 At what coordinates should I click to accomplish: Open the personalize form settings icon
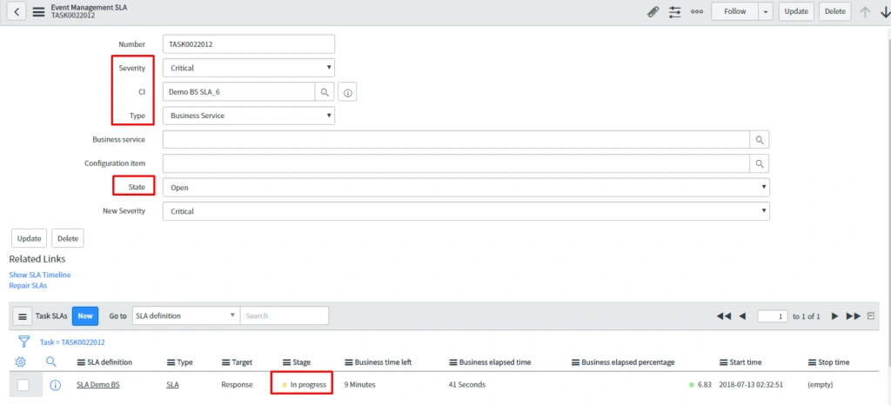coord(675,12)
